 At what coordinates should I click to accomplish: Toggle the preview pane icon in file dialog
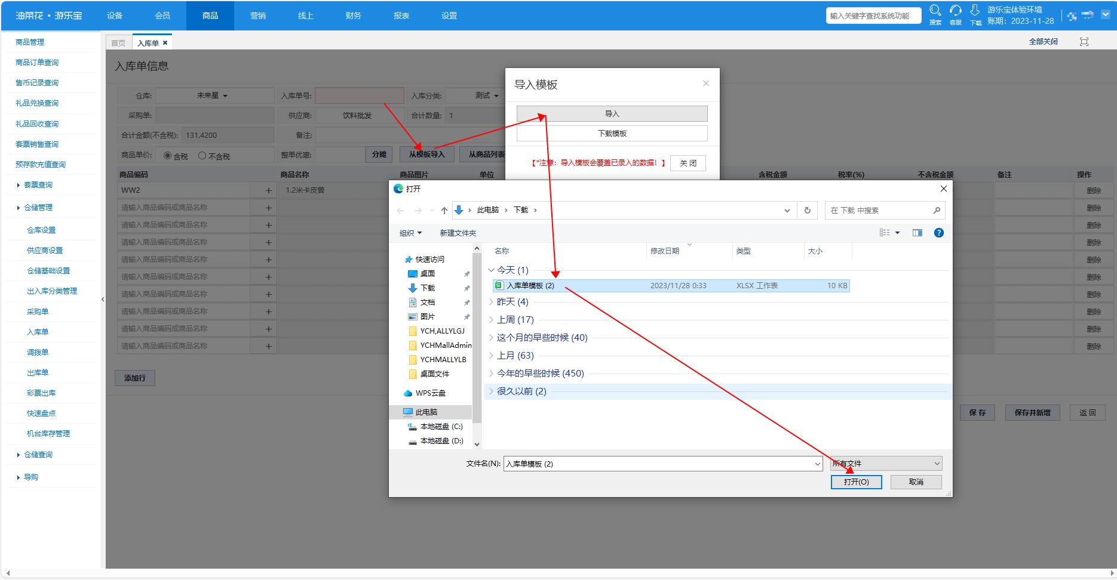point(917,233)
